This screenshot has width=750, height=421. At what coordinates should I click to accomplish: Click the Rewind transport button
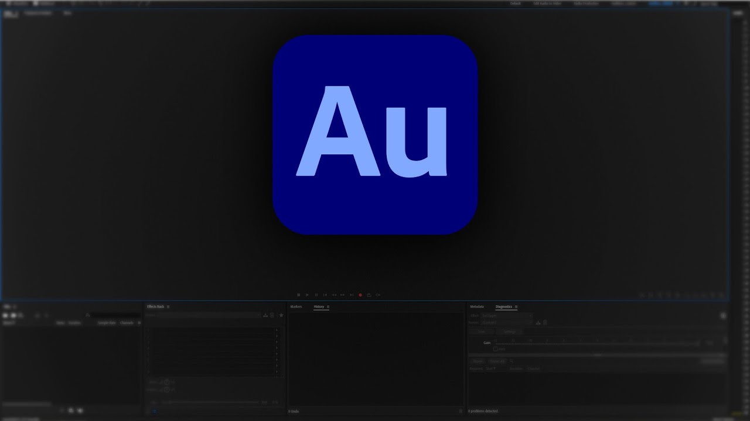[334, 295]
